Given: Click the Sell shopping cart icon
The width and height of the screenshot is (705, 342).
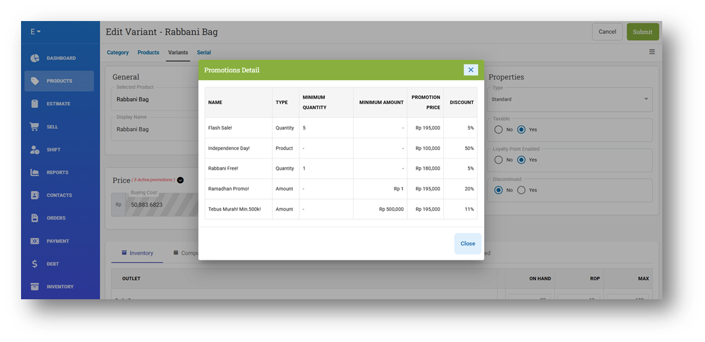Looking at the screenshot, I should [35, 127].
